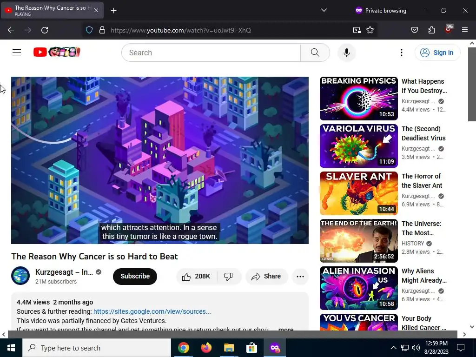The width and height of the screenshot is (476, 357).
Task: Open Windows Start menu
Action: click(11, 348)
